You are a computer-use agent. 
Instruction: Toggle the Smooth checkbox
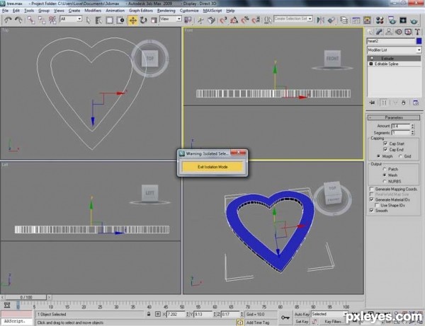372,210
